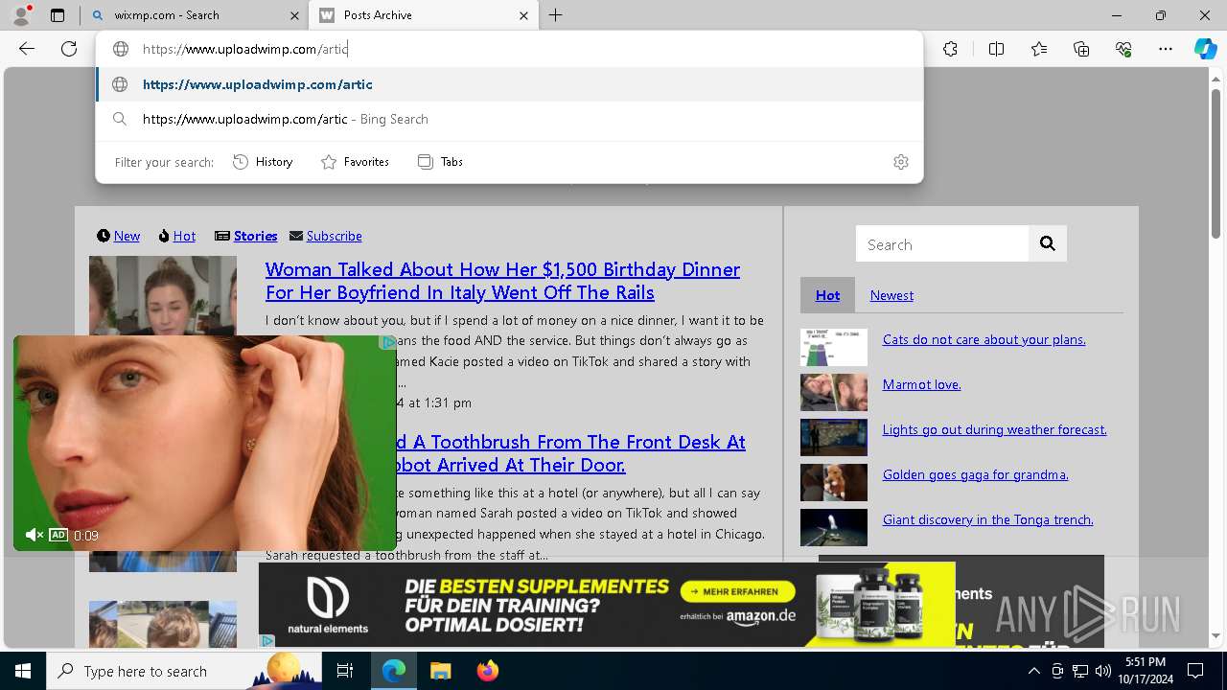Open the Toothbrush From The Front Desk headline
This screenshot has width=1227, height=690.
pyautogui.click(x=569, y=453)
